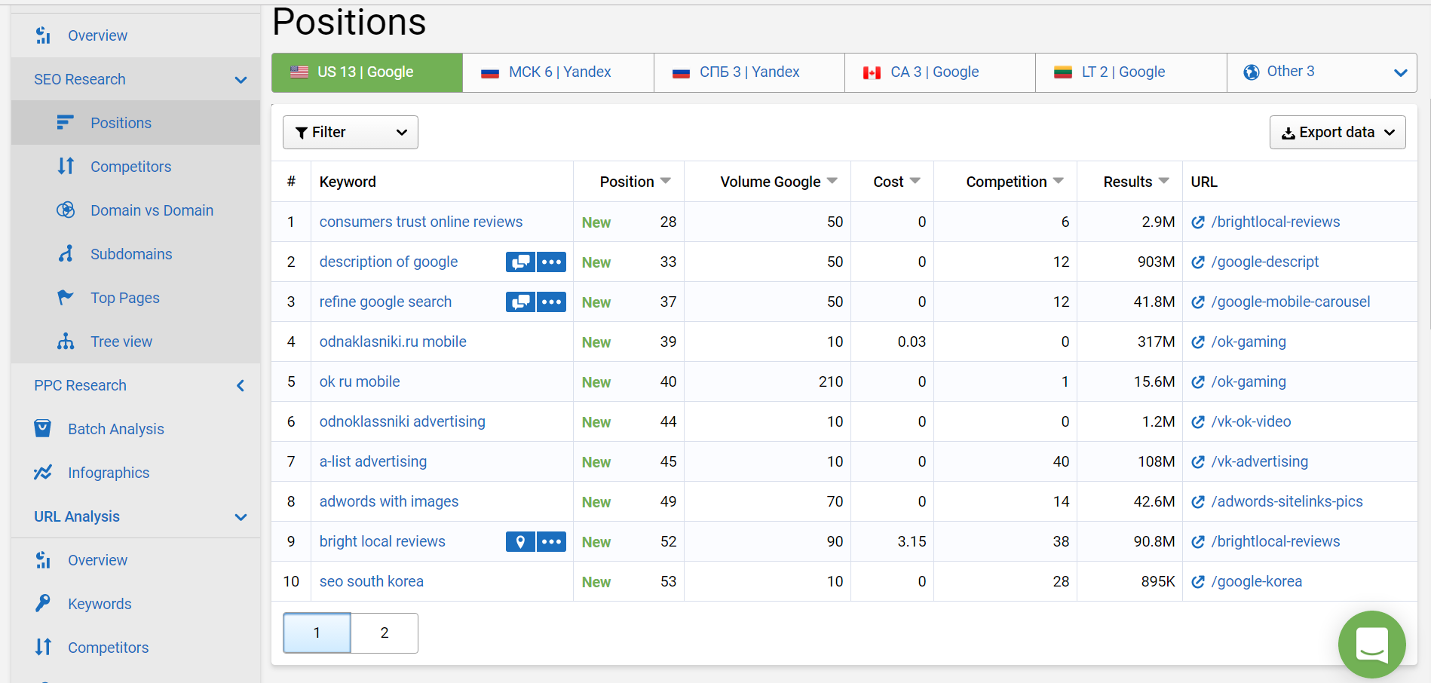
Task: Click the globe icon on Other 3 tab
Action: pos(1251,72)
